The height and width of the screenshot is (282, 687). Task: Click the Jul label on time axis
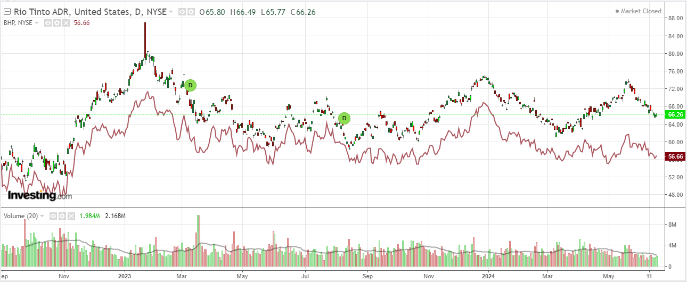pyautogui.click(x=305, y=276)
